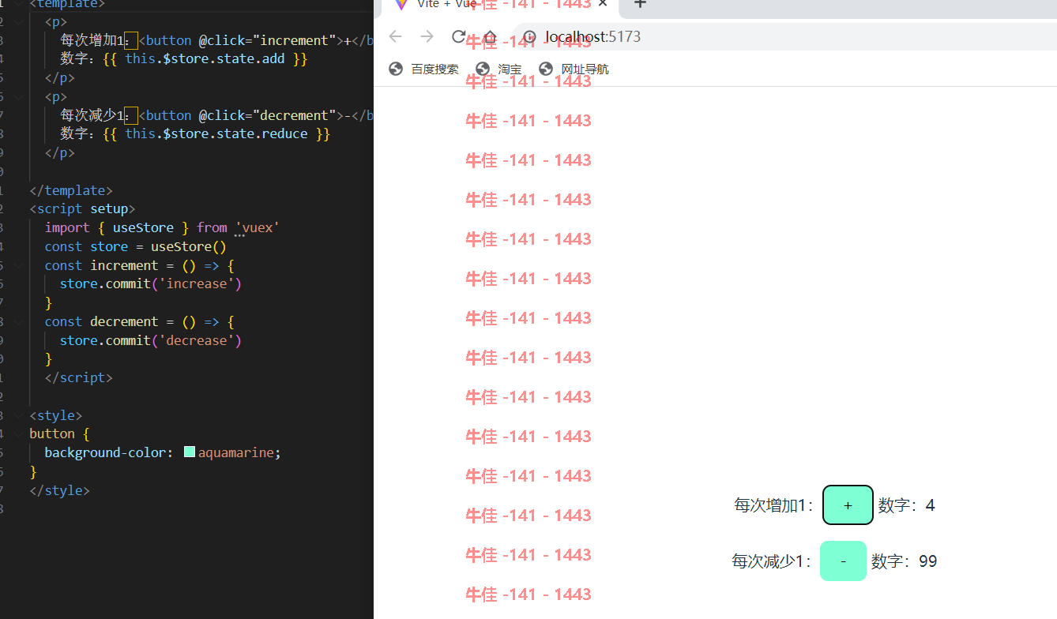Open the browser home page

click(490, 37)
